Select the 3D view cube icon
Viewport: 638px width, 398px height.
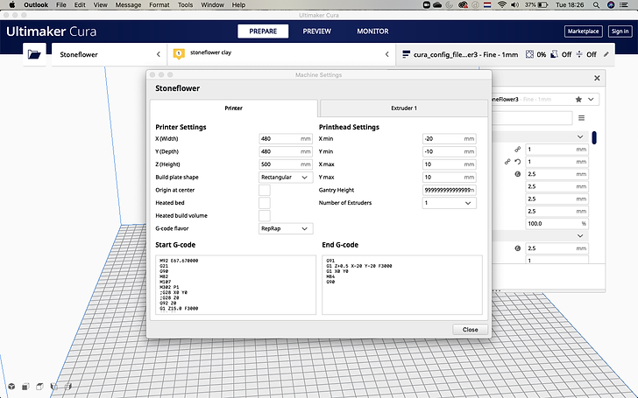coord(11,387)
